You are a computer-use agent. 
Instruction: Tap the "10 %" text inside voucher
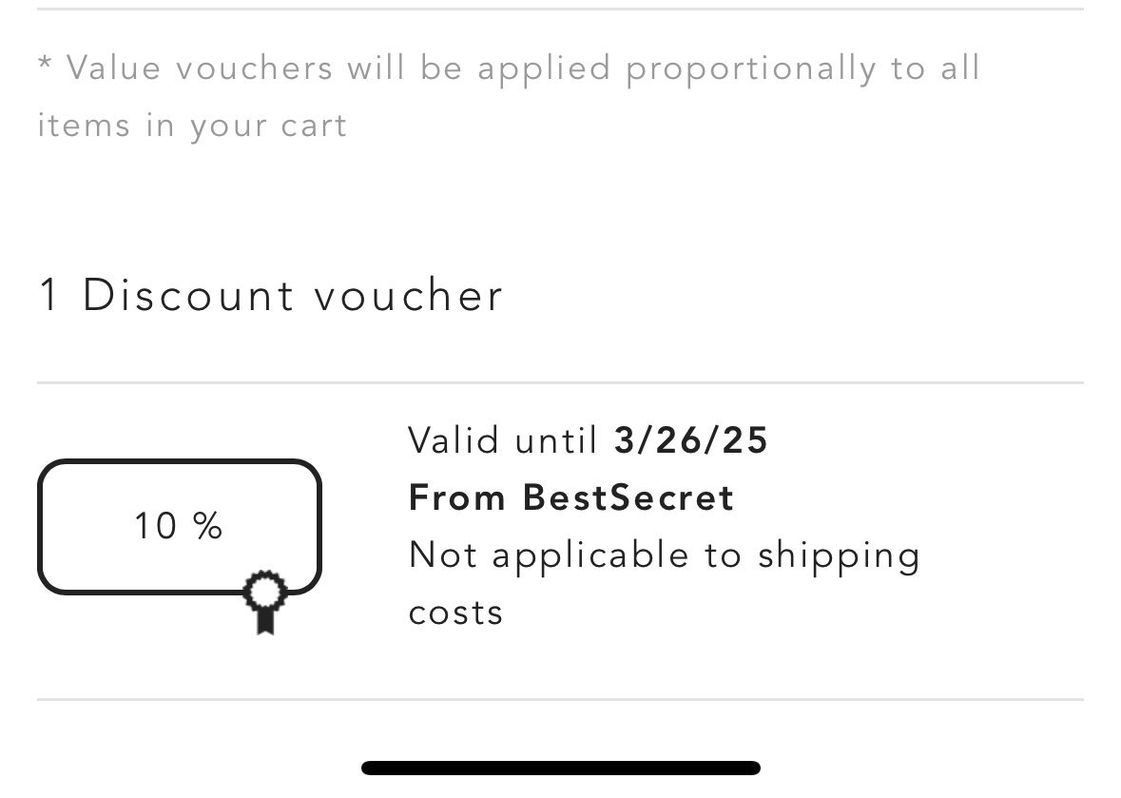click(179, 526)
